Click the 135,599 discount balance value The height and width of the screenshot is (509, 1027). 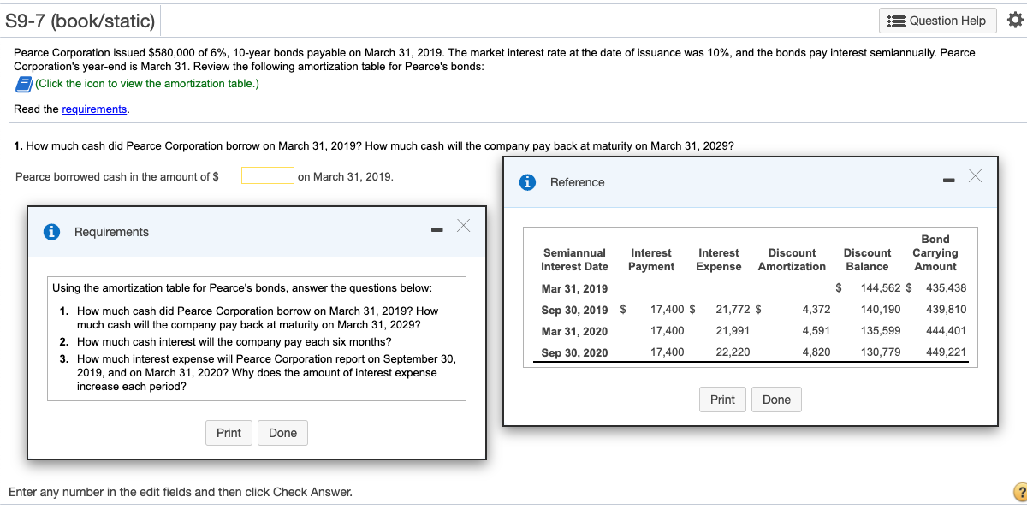pos(881,330)
